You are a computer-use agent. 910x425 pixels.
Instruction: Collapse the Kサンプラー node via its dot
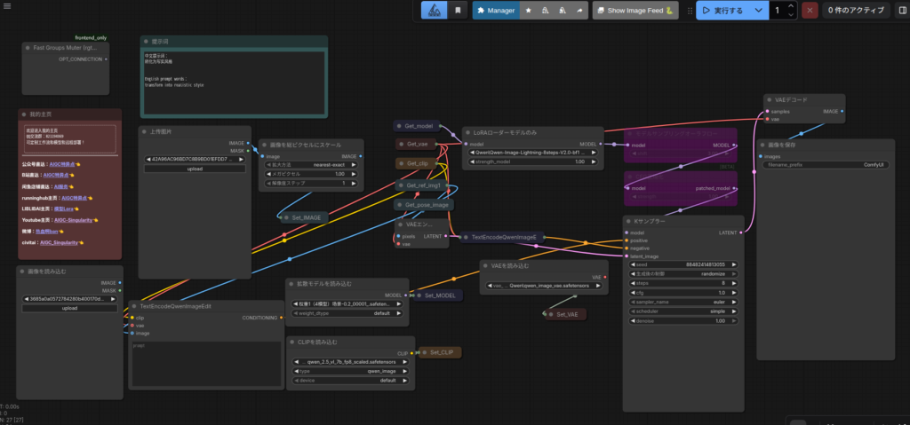tap(629, 219)
